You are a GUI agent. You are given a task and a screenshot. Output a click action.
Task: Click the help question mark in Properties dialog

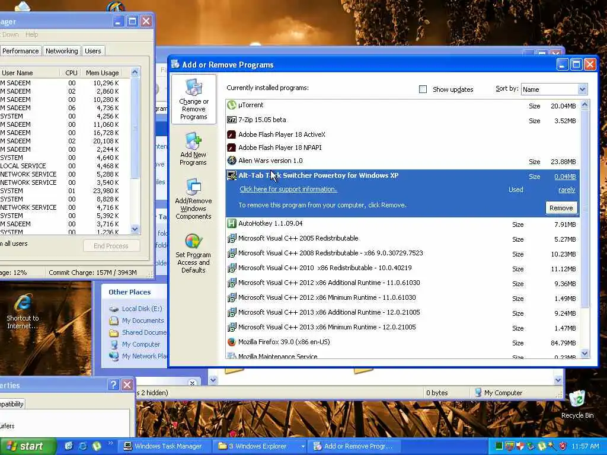[x=113, y=384]
